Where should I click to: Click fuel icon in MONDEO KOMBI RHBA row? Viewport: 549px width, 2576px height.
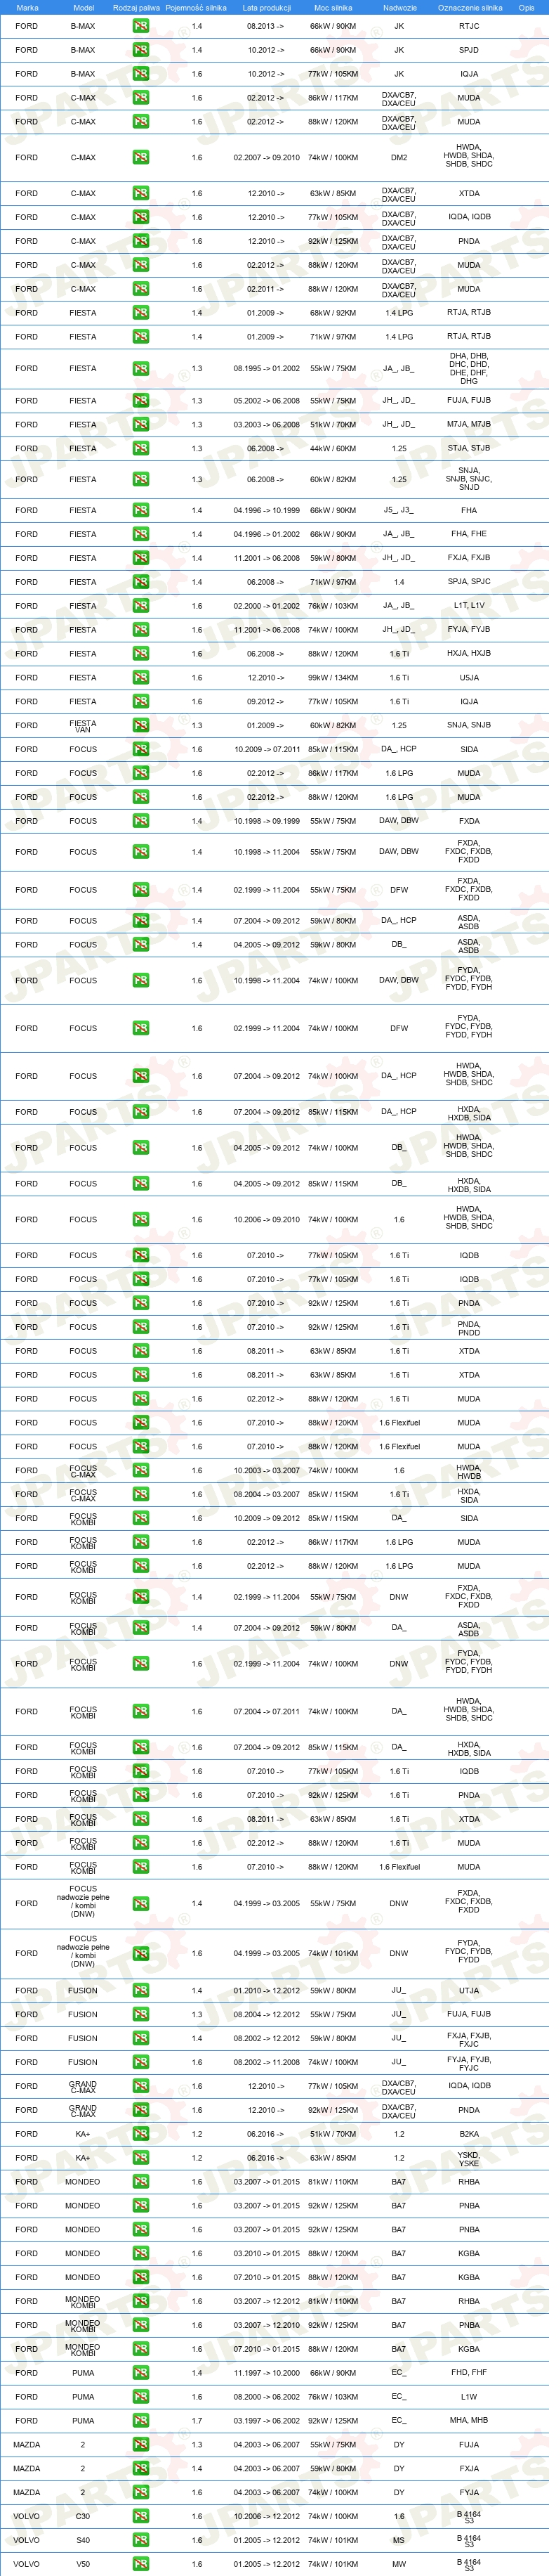(140, 2302)
